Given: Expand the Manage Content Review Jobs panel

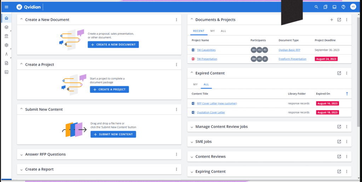Looking at the screenshot, I should tap(192, 127).
